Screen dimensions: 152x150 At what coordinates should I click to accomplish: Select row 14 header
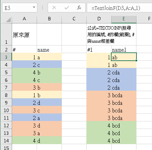(6, 140)
